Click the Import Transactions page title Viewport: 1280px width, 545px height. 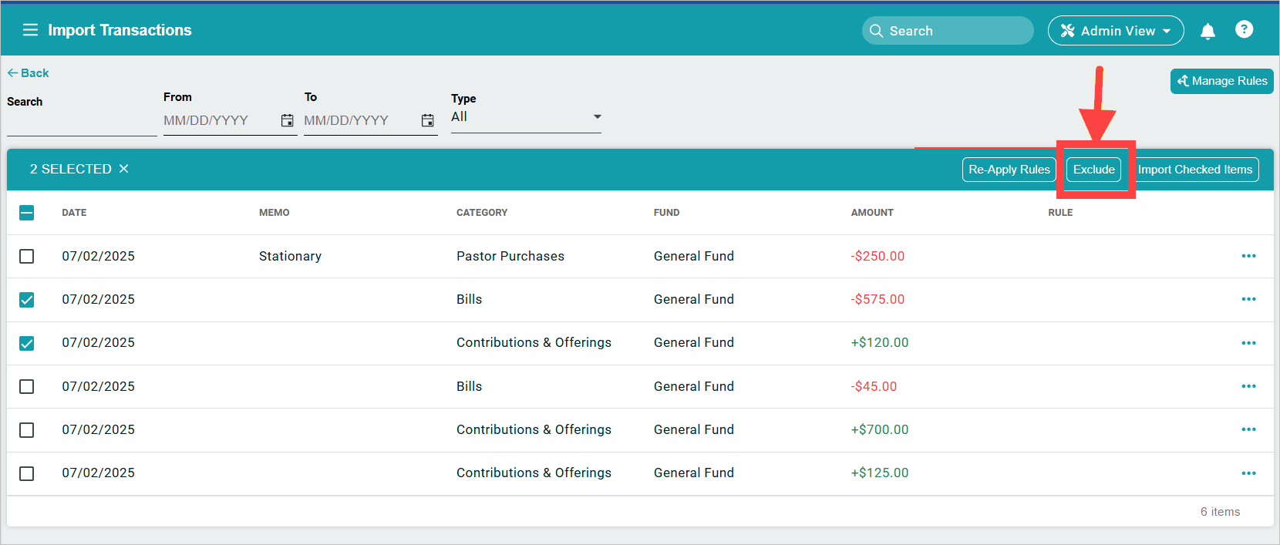click(x=120, y=30)
